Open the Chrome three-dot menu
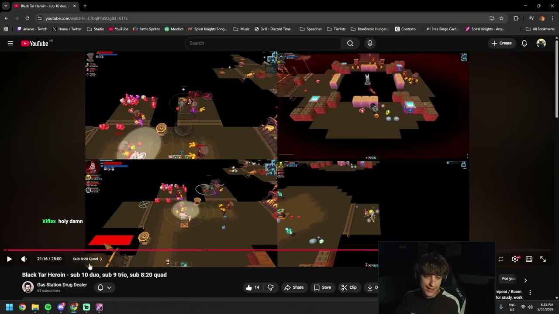This screenshot has height=314, width=559. click(x=553, y=18)
